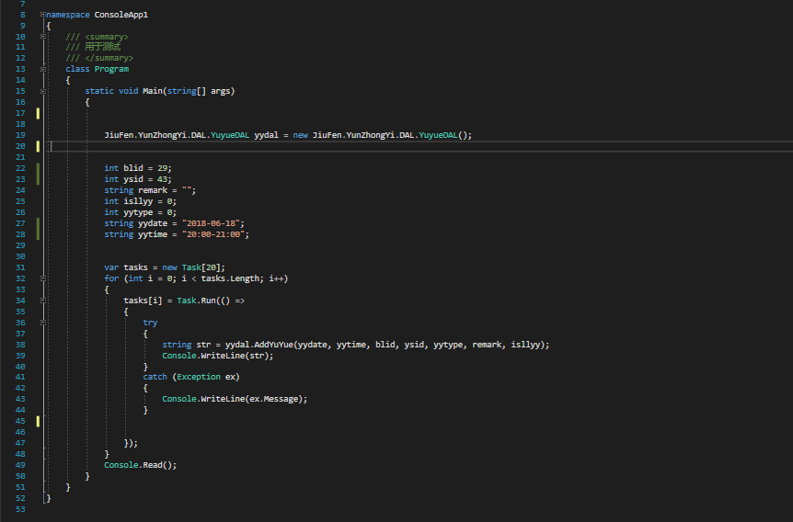Click the time string "20:00-21:00"
Screen dimensions: 793x522
213,234
